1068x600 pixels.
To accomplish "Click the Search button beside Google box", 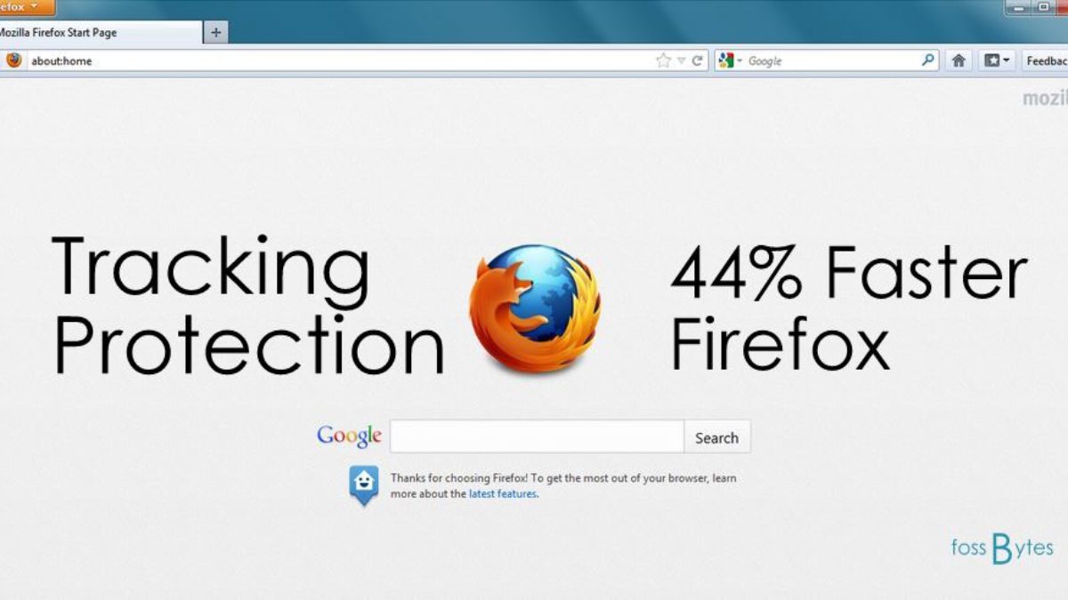I will coord(717,437).
